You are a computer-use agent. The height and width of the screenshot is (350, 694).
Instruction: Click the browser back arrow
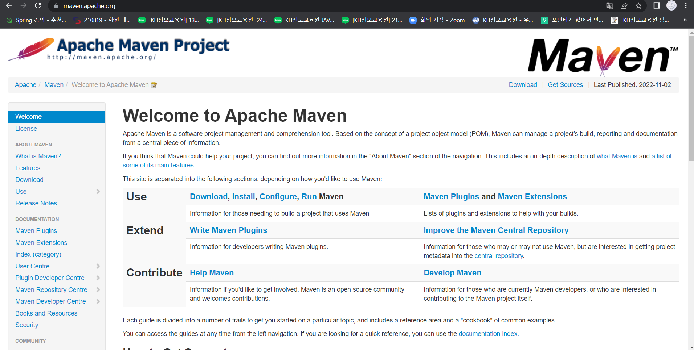click(x=9, y=6)
